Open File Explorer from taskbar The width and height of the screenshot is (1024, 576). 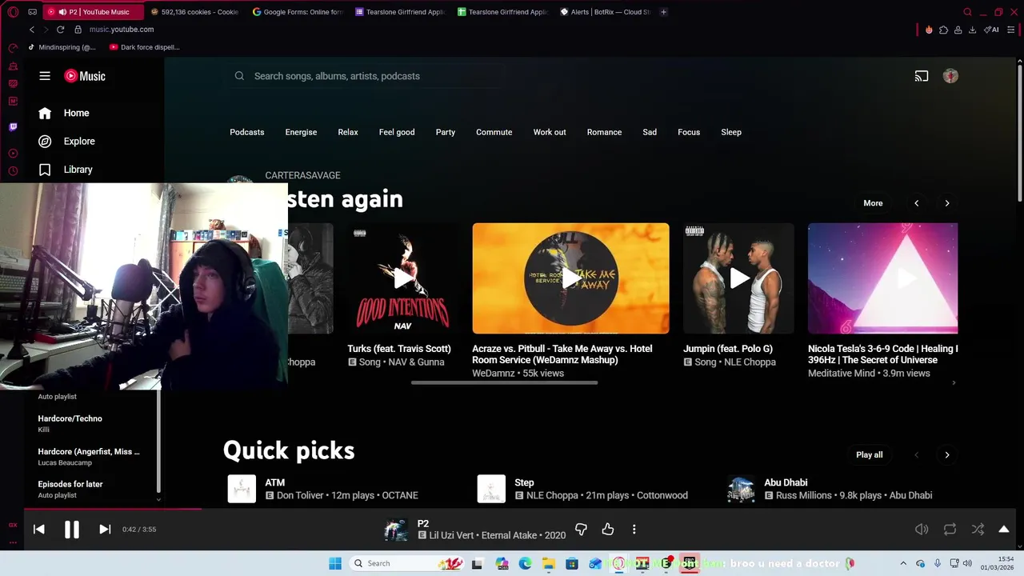(548, 563)
